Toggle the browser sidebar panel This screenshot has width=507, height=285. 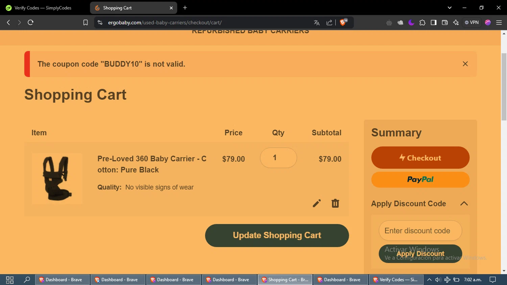click(x=434, y=23)
